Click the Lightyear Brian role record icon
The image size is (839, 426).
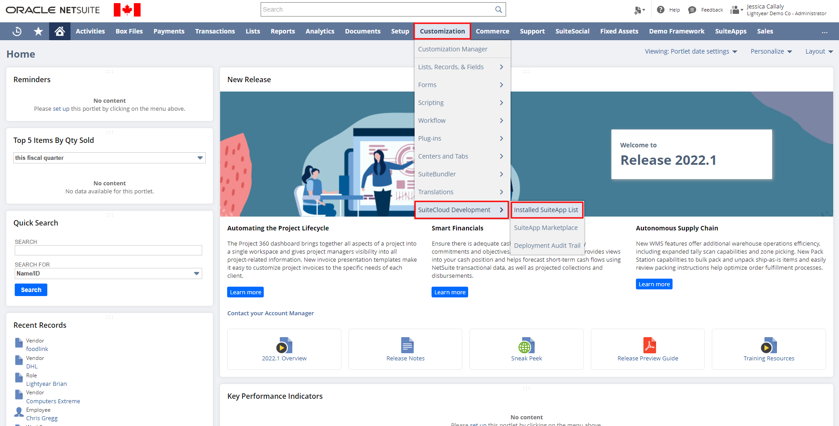[19, 377]
